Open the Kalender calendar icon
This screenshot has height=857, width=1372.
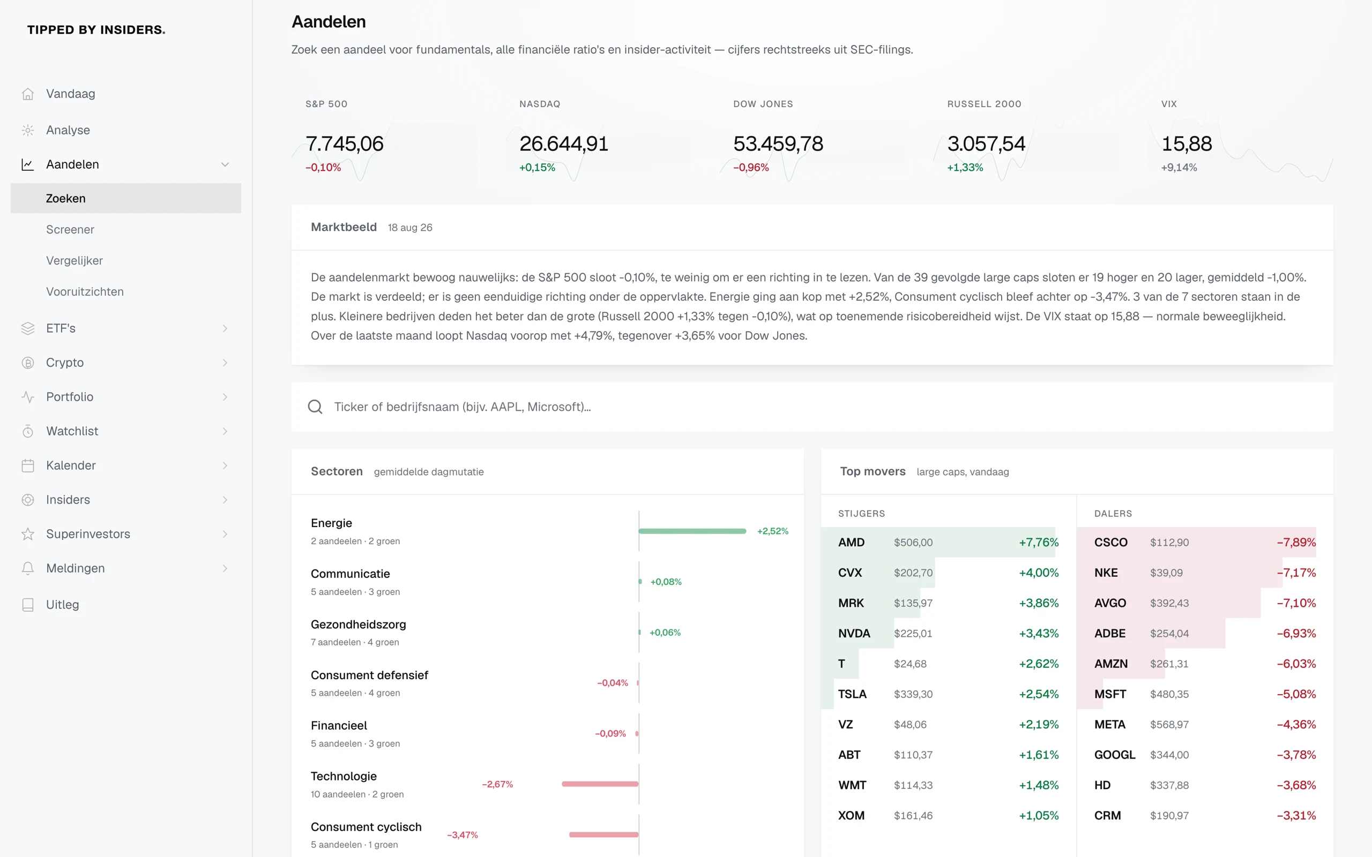(x=28, y=466)
